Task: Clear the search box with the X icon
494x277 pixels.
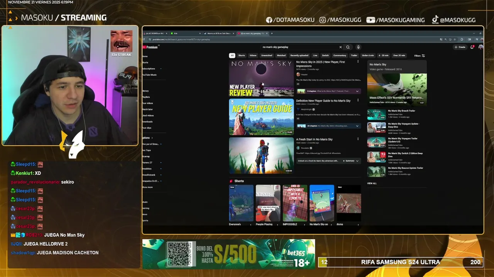Action: click(340, 47)
